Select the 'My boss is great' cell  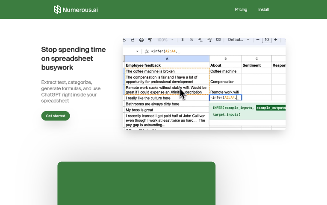167,110
